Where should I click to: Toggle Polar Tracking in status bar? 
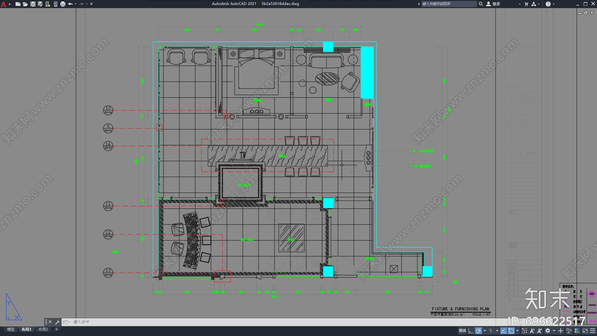pos(478,331)
